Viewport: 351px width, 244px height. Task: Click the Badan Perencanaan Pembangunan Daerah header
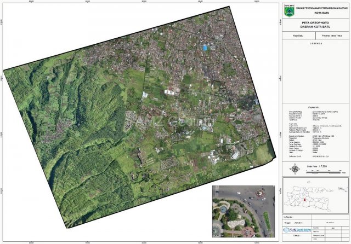point(322,8)
